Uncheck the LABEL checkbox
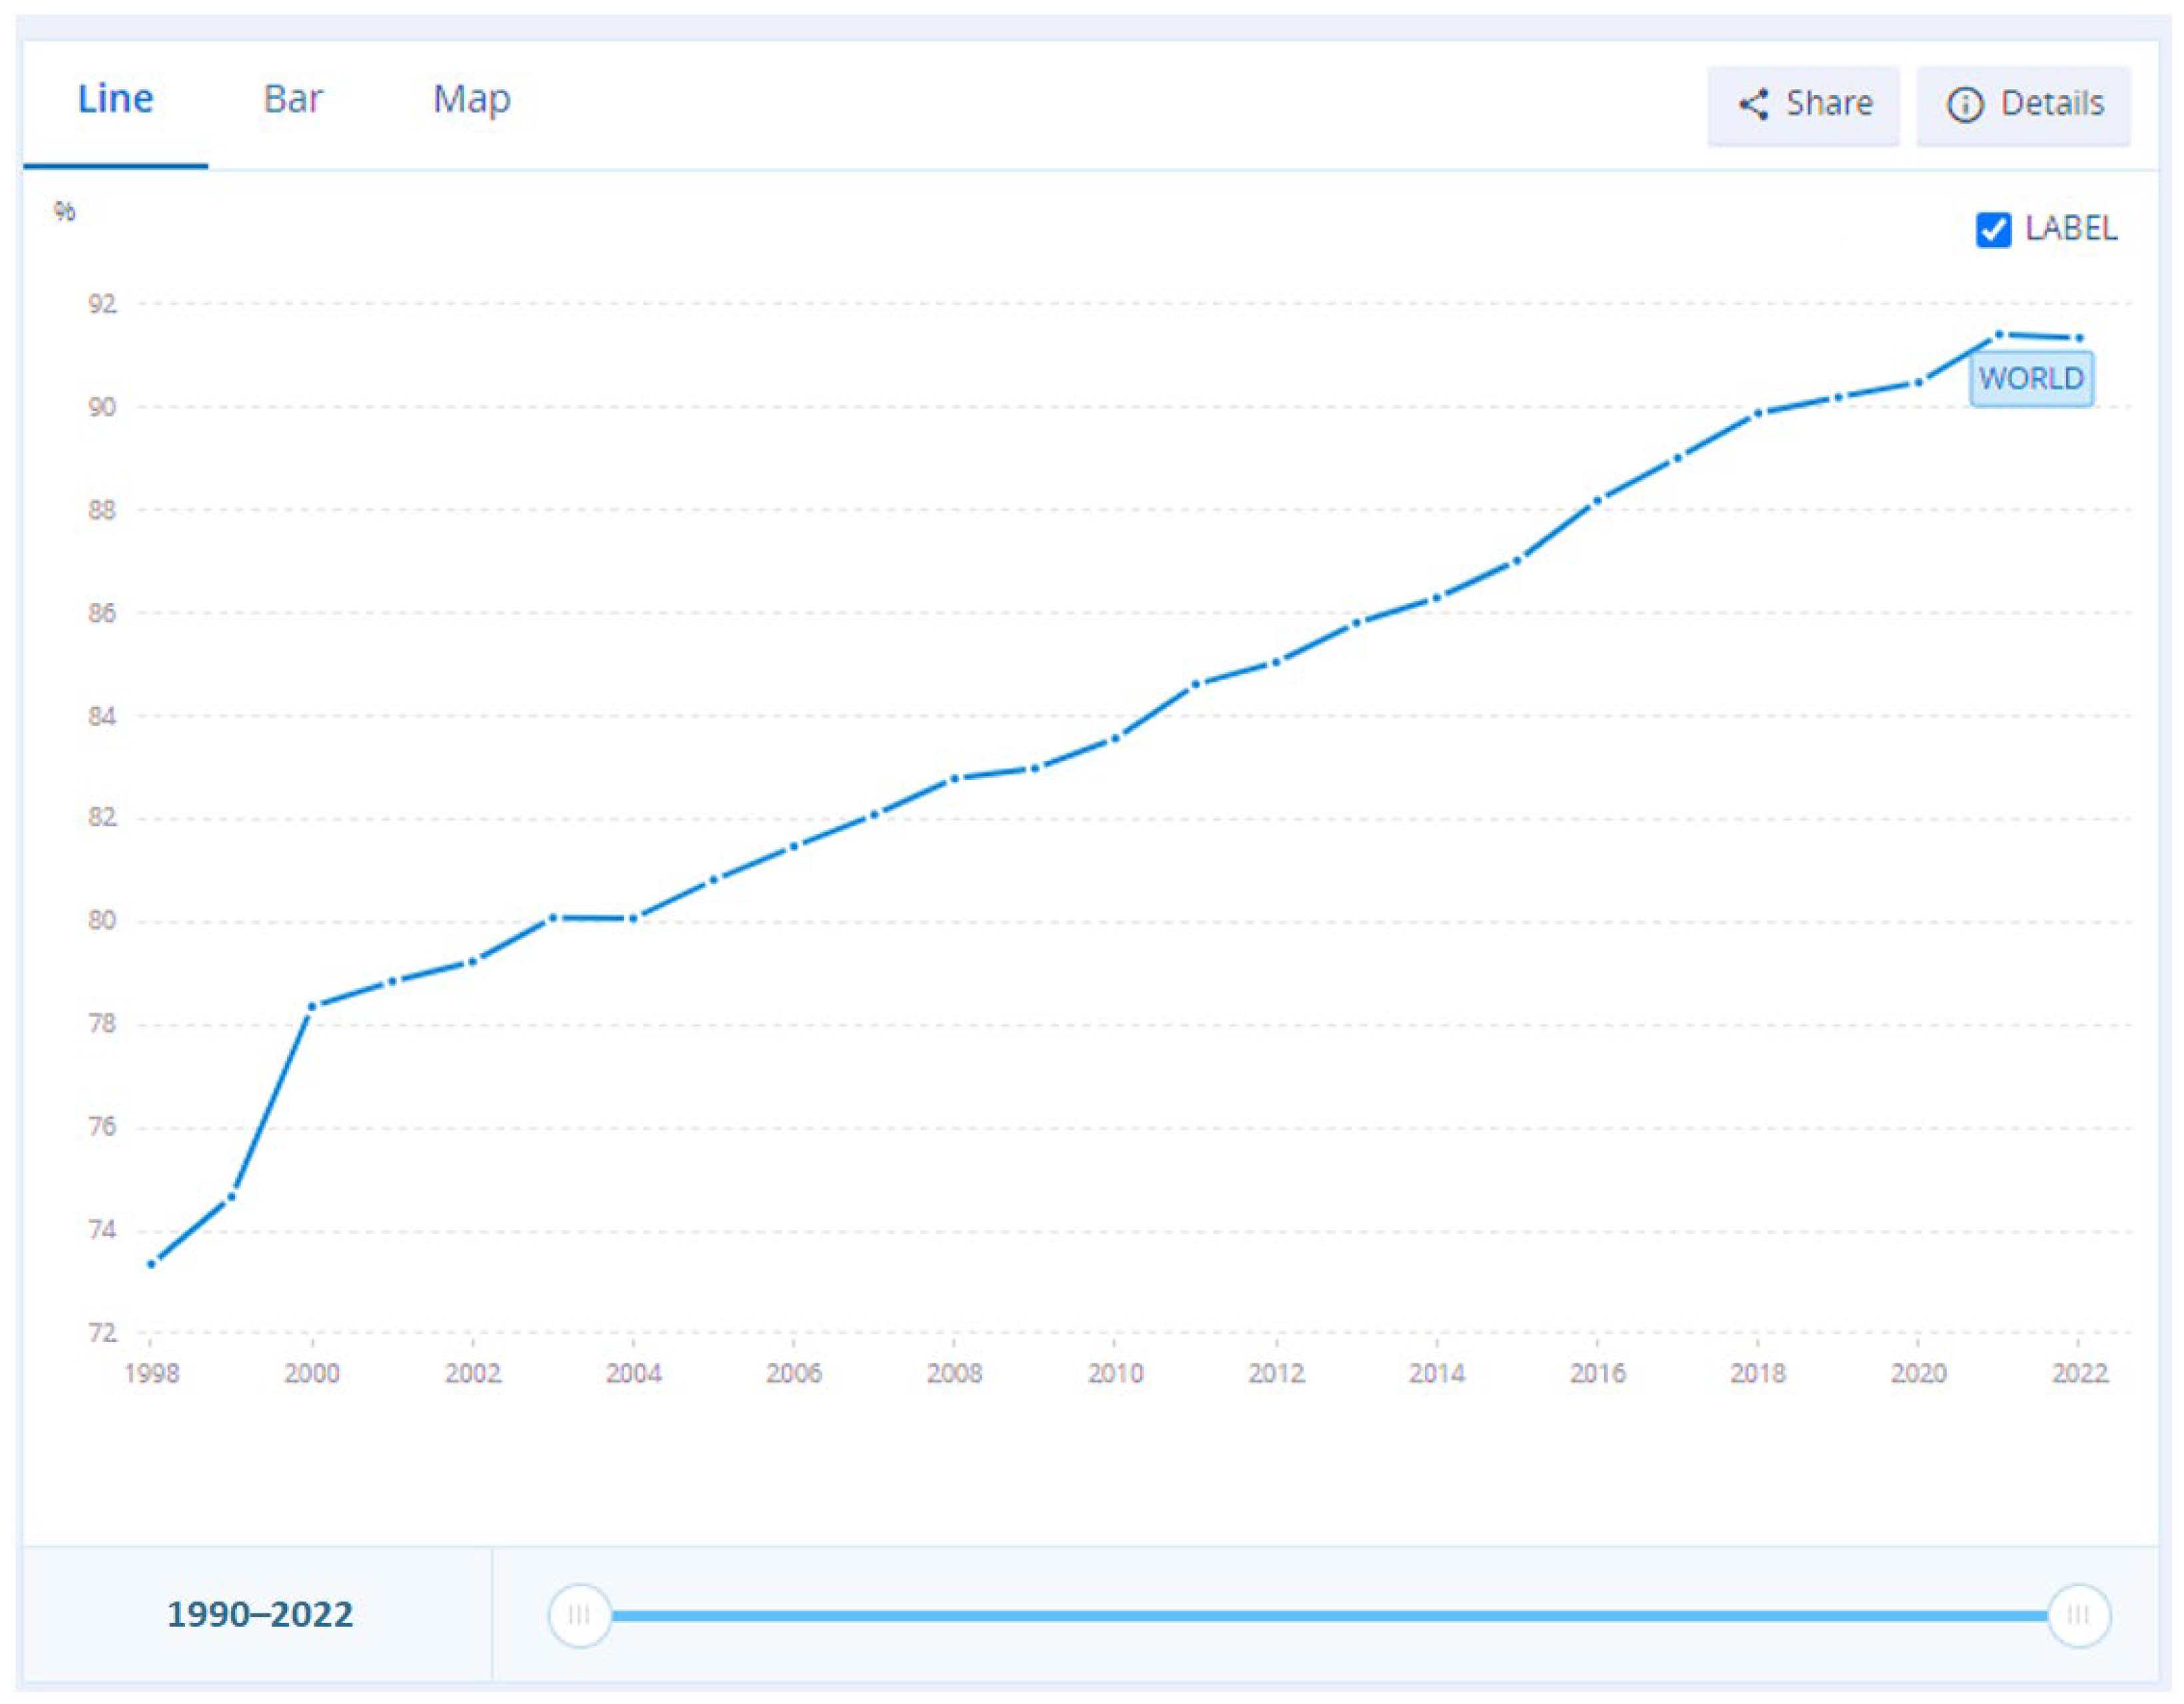 pos(1993,230)
